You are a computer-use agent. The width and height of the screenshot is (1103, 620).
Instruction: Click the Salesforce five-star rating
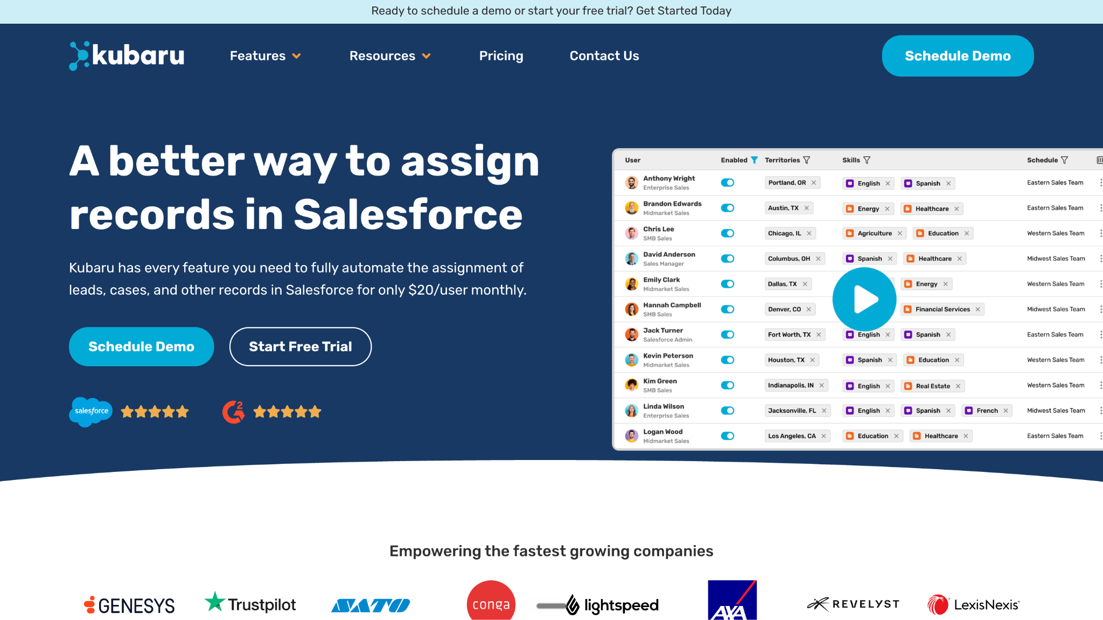tap(155, 412)
